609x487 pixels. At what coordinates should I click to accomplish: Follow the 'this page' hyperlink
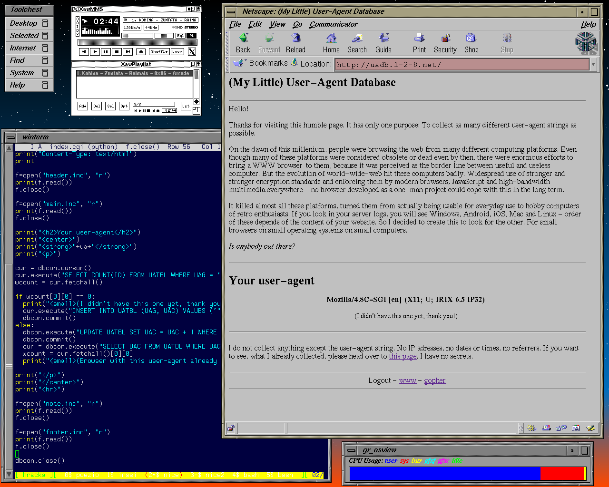point(403,356)
